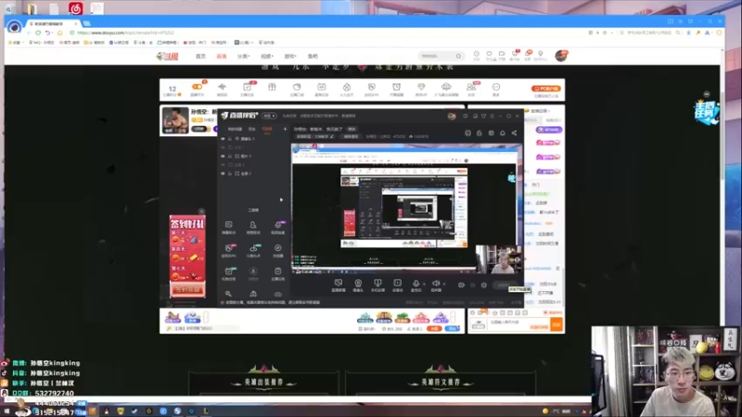This screenshot has width=742, height=417.
Task: Expand sources panel with white arrow
Action: point(281,199)
